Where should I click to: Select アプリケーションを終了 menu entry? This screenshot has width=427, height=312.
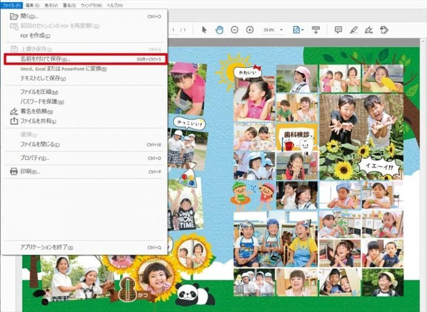pyautogui.click(x=85, y=247)
